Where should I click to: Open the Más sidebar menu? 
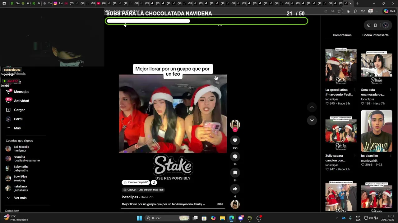pos(13,128)
